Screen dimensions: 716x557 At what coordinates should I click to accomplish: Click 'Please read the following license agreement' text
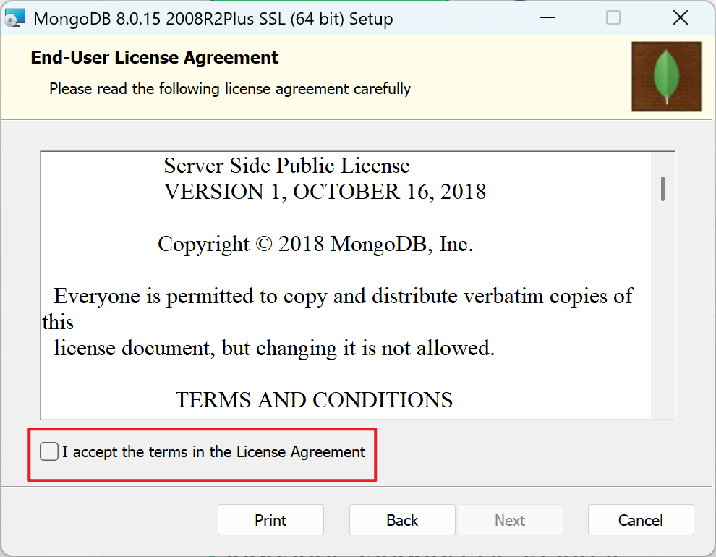[230, 88]
